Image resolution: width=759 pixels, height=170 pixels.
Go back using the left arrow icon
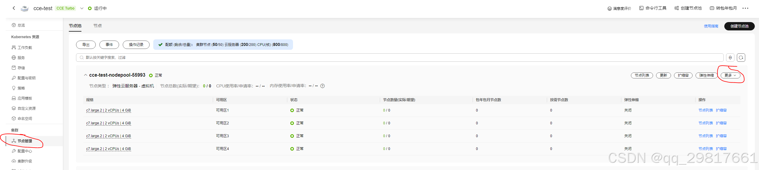pyautogui.click(x=14, y=8)
